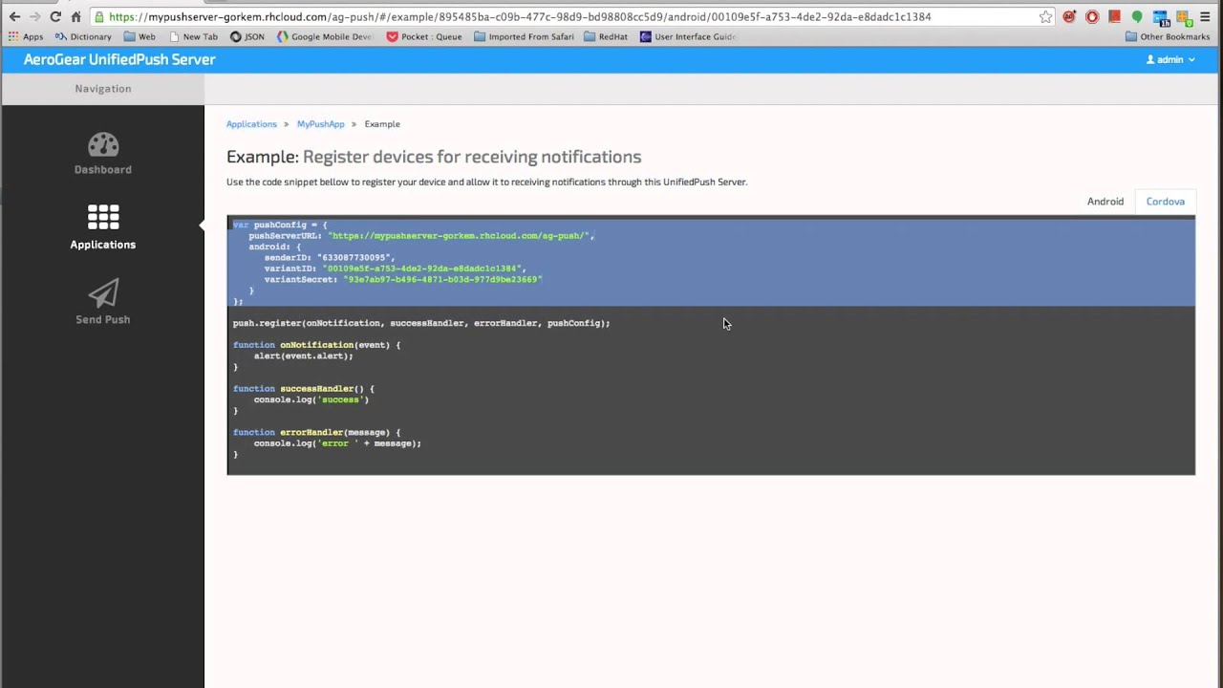The width and height of the screenshot is (1223, 688).
Task: Open the JSON bookmark
Action: pos(247,36)
